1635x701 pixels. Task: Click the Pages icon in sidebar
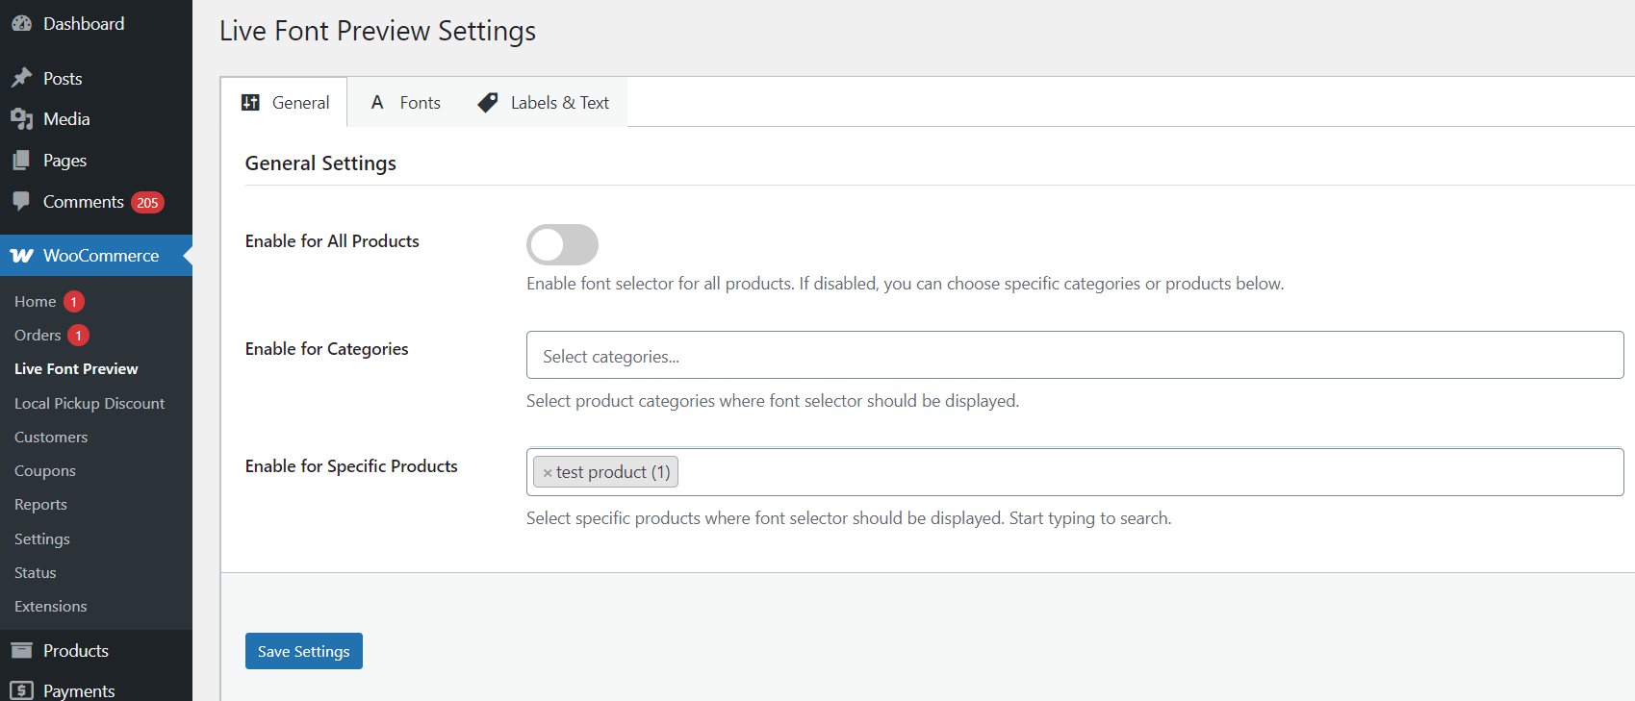coord(21,161)
